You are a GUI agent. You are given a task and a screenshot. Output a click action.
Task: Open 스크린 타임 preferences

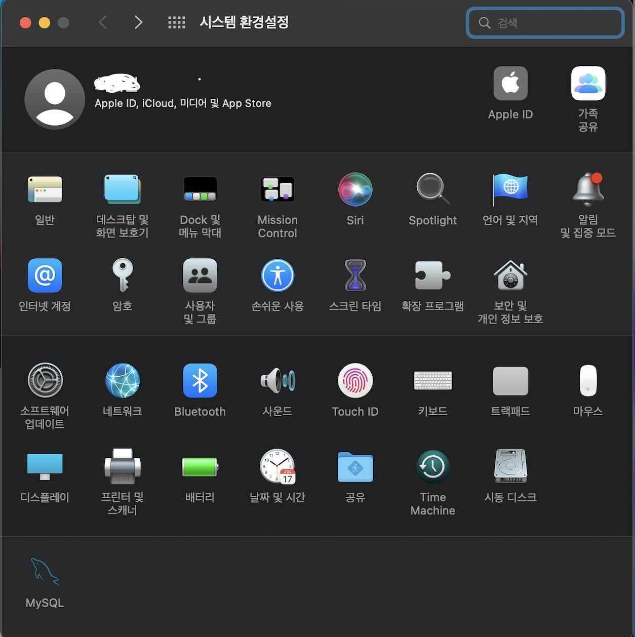[x=355, y=275]
